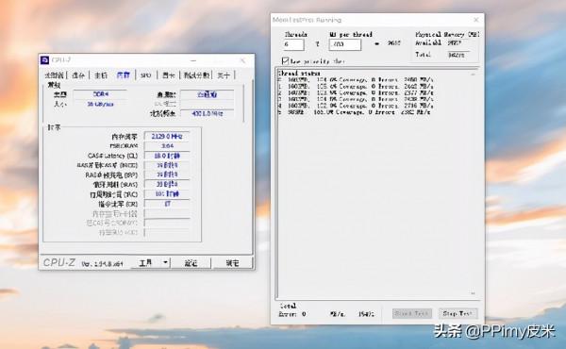Close the MemTestPro window
This screenshot has width=566, height=349.
[476, 20]
